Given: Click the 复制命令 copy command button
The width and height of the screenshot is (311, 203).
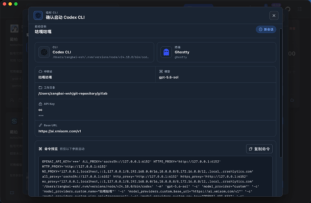Looking at the screenshot, I should [259, 149].
